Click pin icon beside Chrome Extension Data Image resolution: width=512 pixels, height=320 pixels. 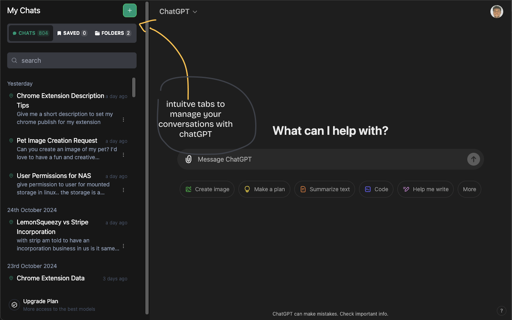(11, 278)
